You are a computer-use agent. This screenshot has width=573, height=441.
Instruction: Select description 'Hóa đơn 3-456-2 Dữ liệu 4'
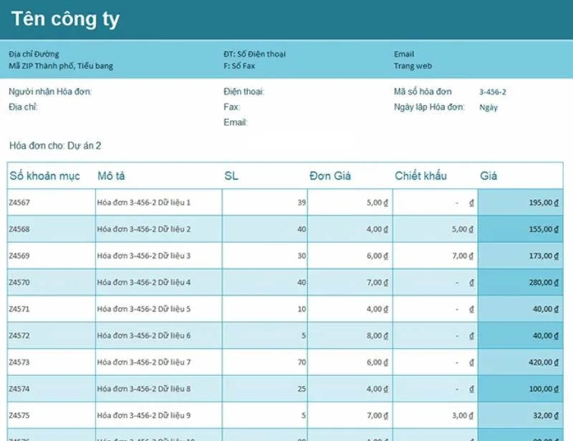tap(144, 282)
